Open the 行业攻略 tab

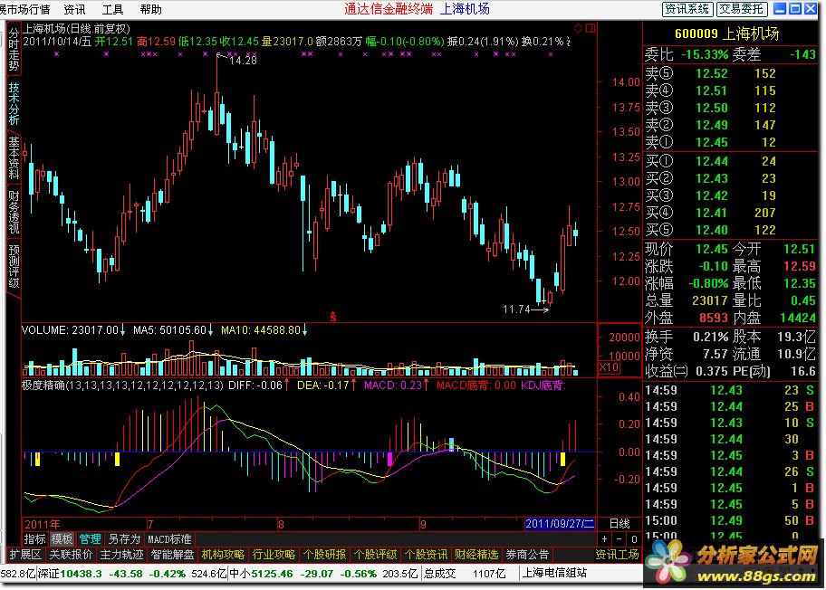pos(274,555)
